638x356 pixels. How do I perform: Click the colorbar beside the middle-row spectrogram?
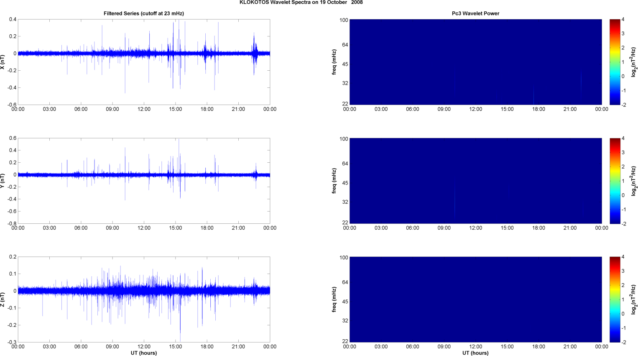[615, 181]
